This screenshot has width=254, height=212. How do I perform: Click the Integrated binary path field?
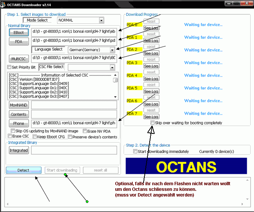point(74,150)
